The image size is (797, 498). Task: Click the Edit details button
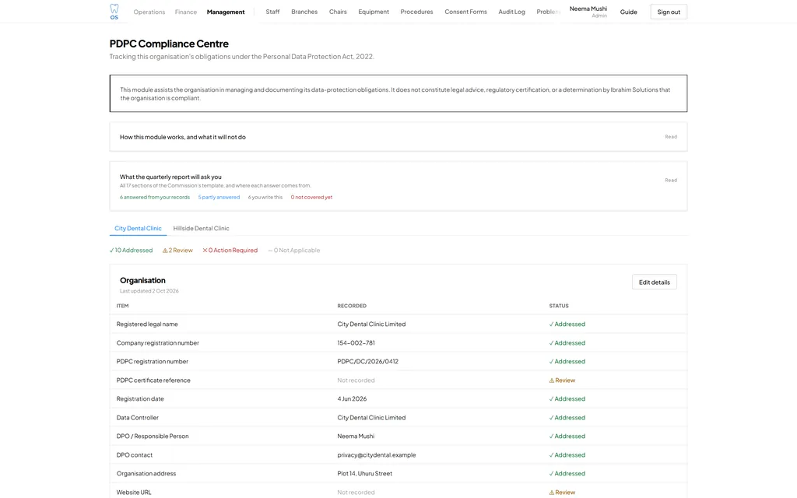(654, 282)
